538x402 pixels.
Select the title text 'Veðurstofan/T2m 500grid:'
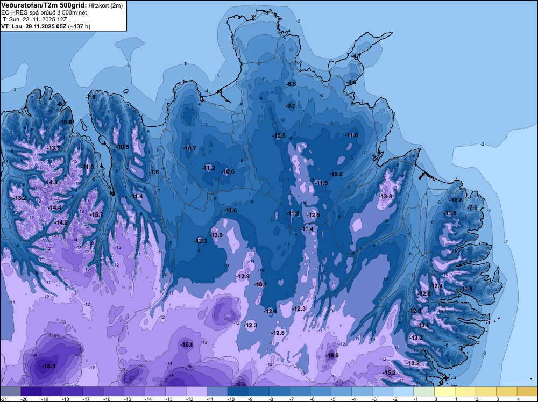44,5
